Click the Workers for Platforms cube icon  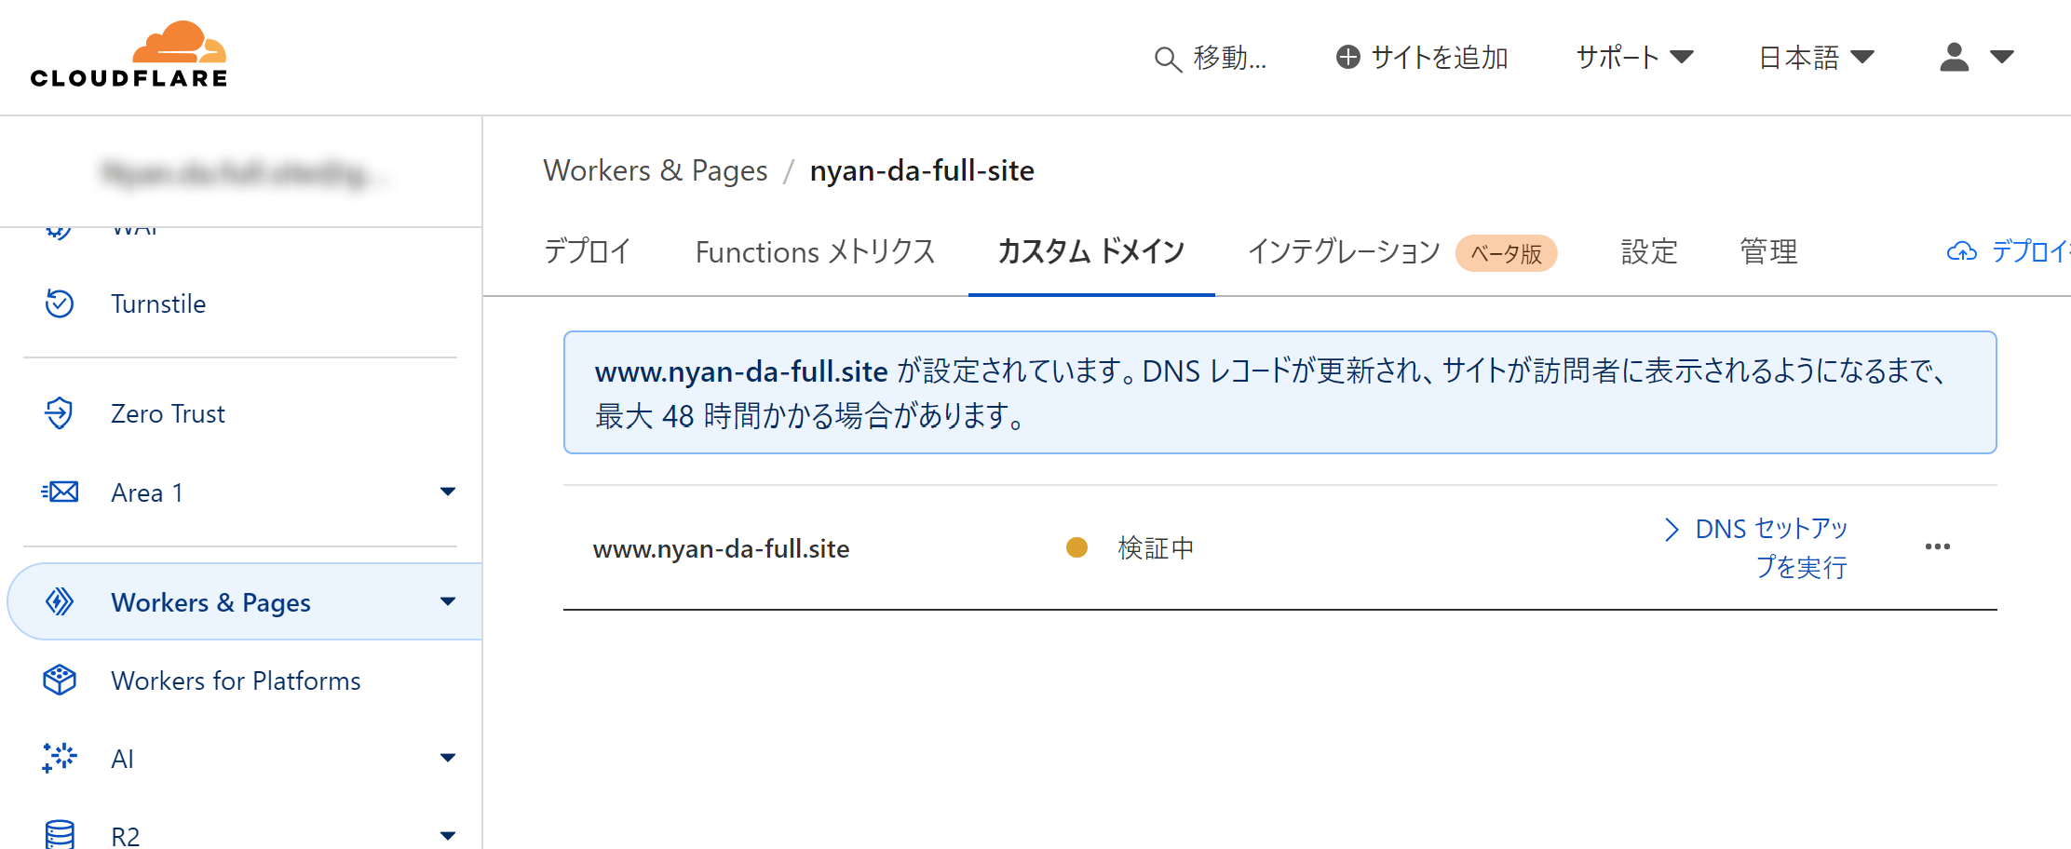click(x=60, y=681)
